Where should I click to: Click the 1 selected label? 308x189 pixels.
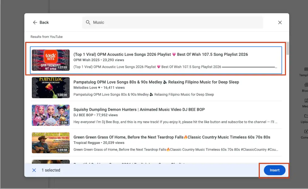click(51, 170)
